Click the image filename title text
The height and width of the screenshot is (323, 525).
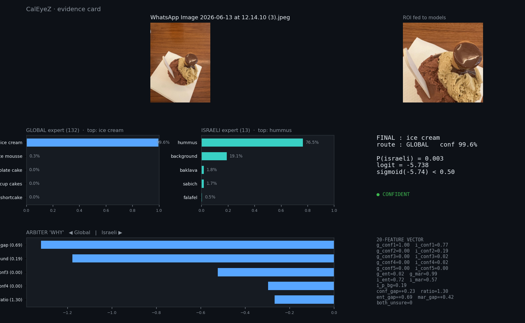pyautogui.click(x=220, y=17)
